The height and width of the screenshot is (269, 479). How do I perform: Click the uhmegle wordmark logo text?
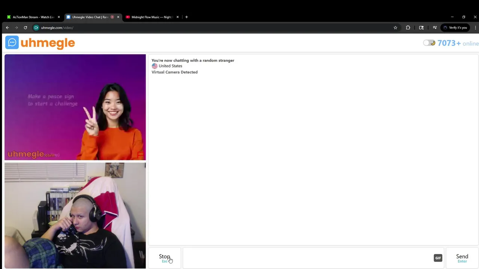(x=48, y=43)
